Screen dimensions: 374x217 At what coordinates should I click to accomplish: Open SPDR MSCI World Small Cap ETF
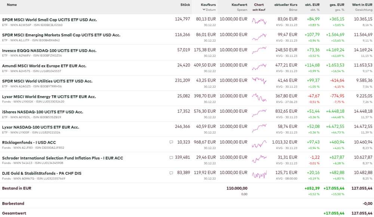[x=49, y=19]
